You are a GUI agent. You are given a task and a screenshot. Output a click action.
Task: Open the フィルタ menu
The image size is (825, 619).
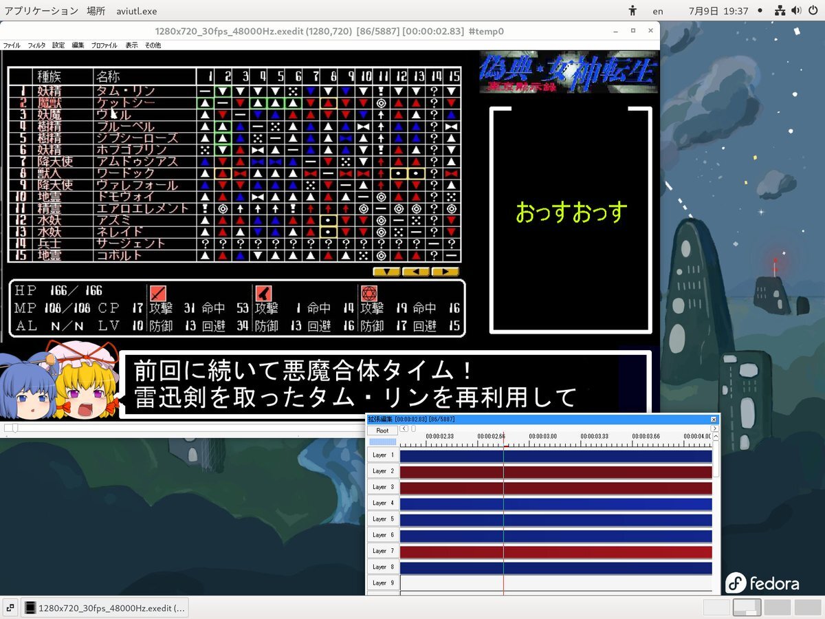point(37,45)
